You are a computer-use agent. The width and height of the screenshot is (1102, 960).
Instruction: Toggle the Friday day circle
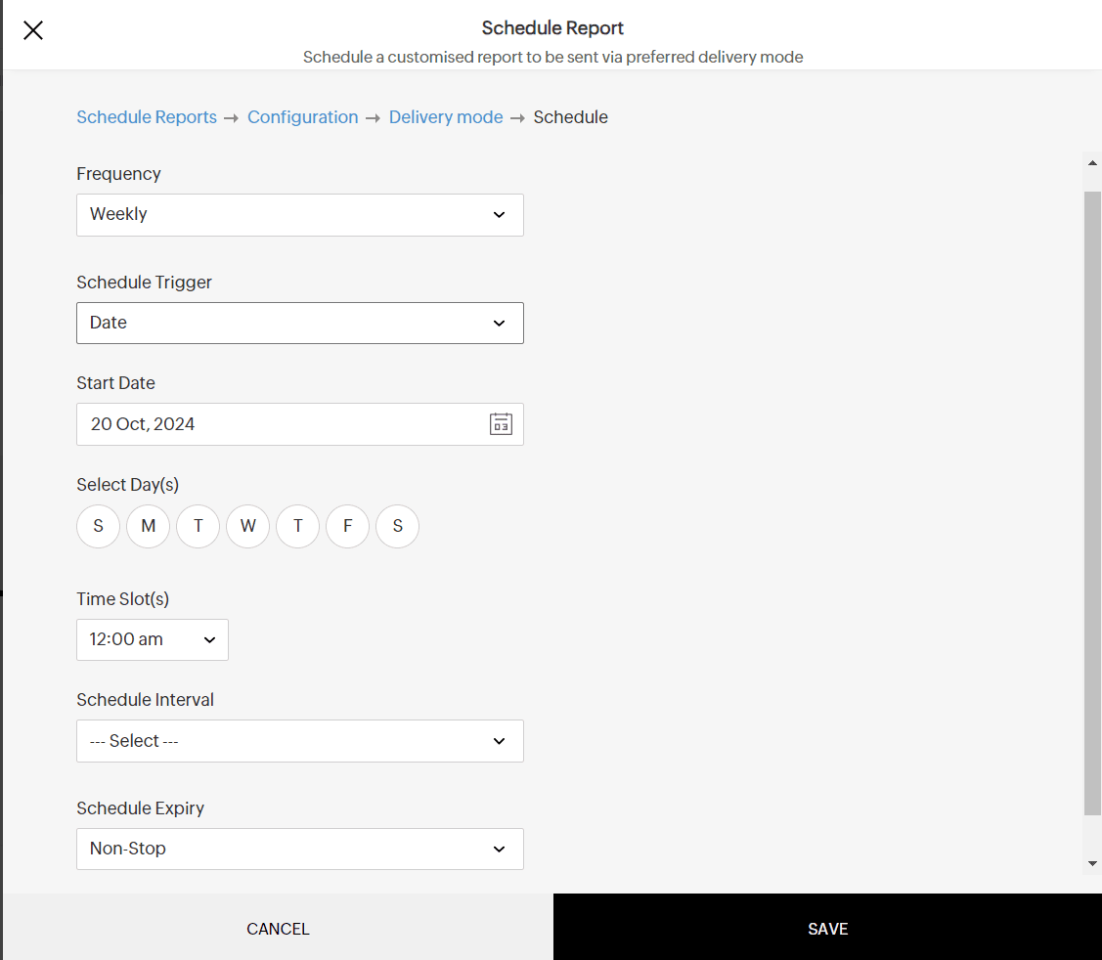tap(348, 526)
